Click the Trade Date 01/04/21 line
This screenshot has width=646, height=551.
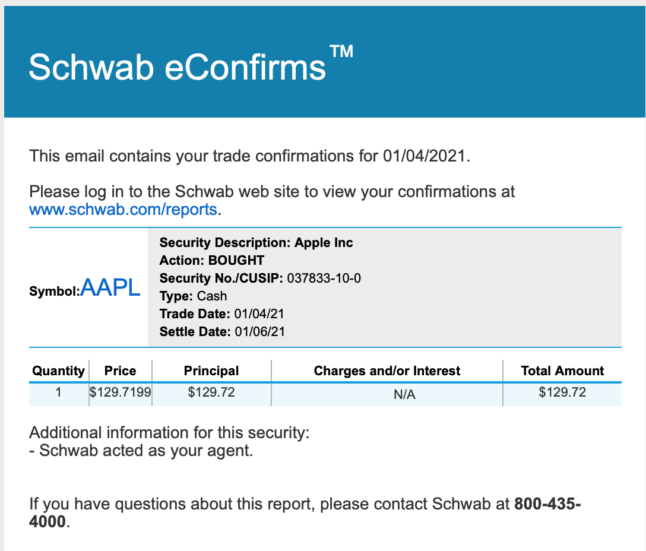pyautogui.click(x=221, y=313)
